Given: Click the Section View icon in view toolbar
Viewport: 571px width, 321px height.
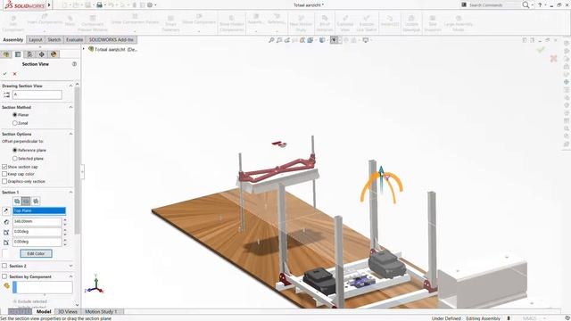Looking at the screenshot, I should pyautogui.click(x=294, y=40).
